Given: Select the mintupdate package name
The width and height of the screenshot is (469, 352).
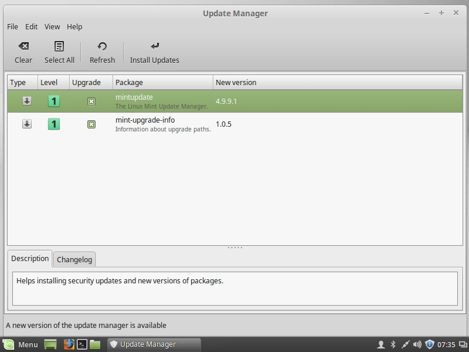Looking at the screenshot, I should pyautogui.click(x=134, y=97).
